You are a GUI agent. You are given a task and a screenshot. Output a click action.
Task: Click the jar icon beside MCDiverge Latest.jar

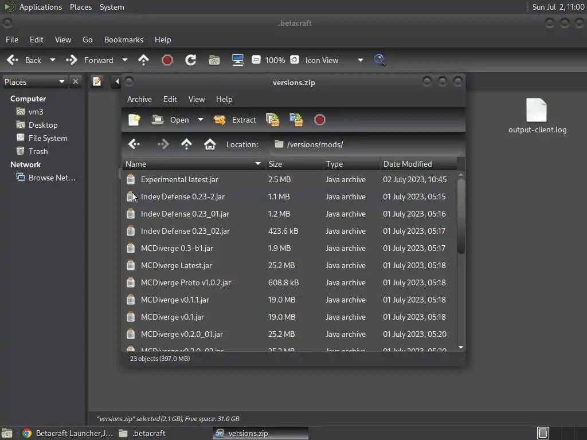point(131,266)
